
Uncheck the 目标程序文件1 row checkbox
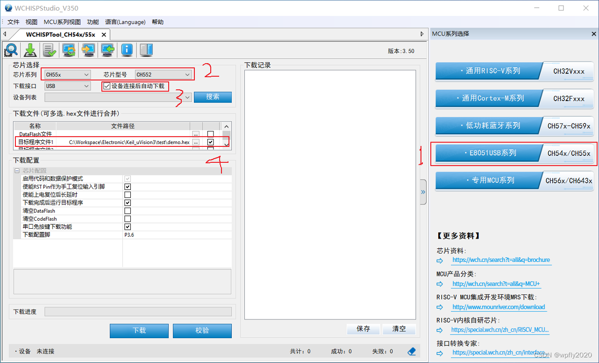(210, 142)
